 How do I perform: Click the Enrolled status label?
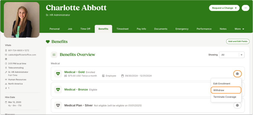(x=90, y=72)
